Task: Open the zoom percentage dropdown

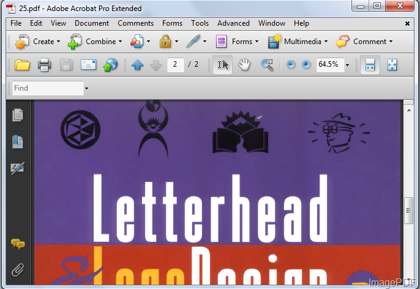Action: click(347, 65)
